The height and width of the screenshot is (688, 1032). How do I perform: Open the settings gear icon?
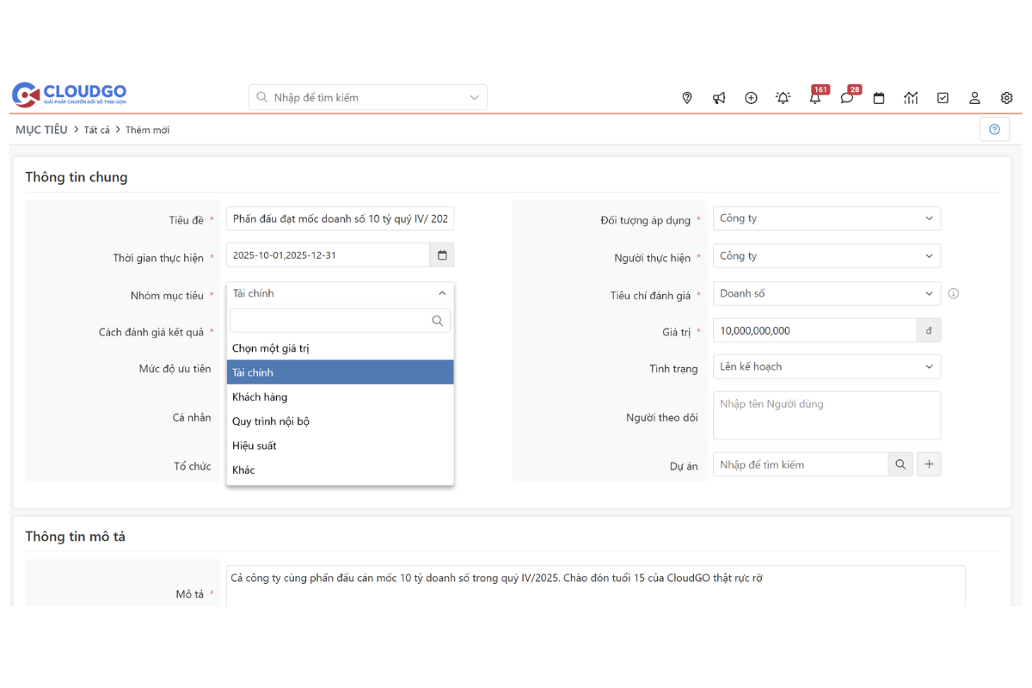[1006, 98]
